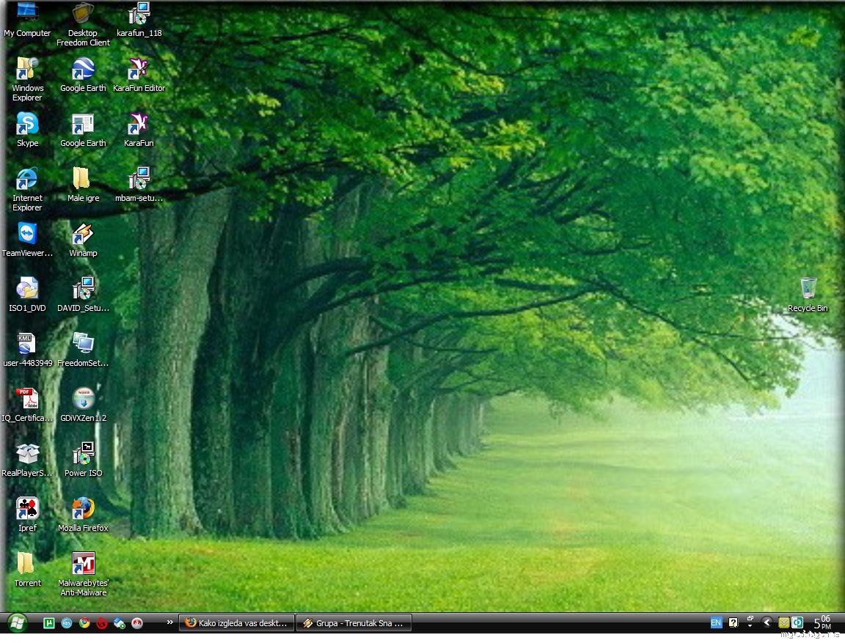Image resolution: width=845 pixels, height=643 pixels.
Task: Select the Power ISO desktop icon
Action: coord(83,455)
